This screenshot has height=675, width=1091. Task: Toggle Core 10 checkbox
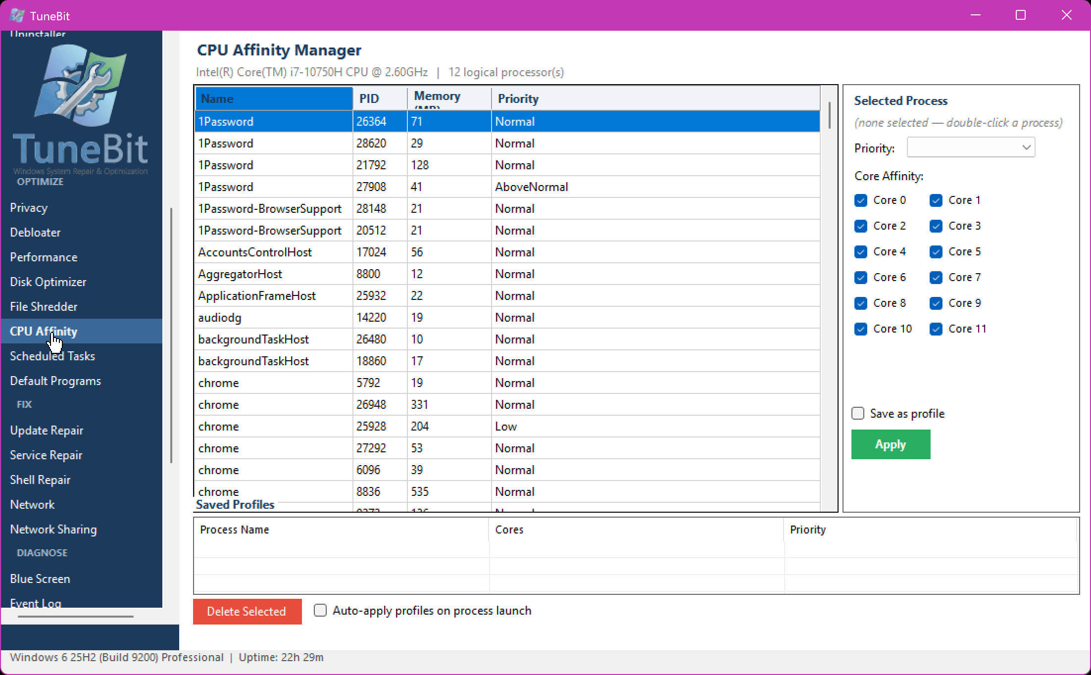(x=861, y=329)
